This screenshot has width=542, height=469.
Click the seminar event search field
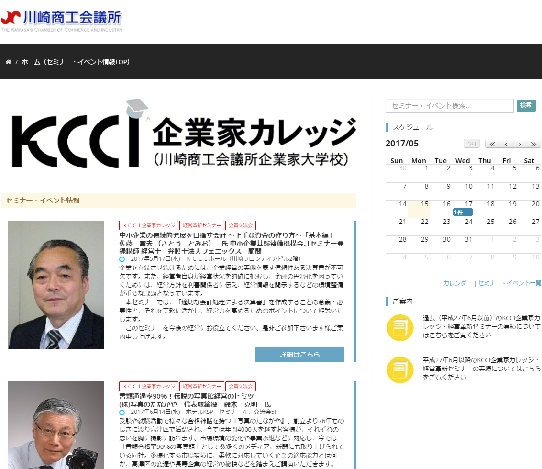[x=449, y=106]
